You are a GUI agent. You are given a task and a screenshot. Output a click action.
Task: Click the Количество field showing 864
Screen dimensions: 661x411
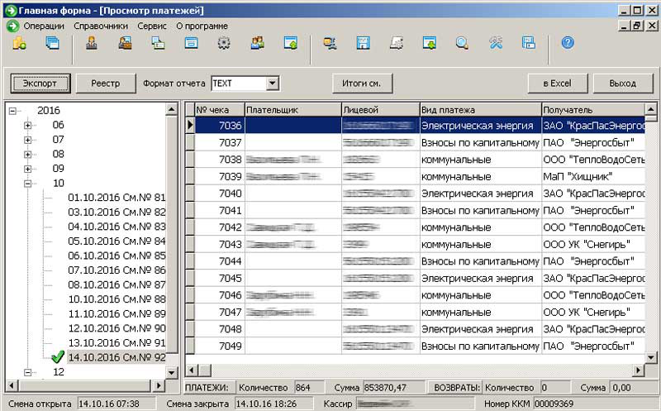pyautogui.click(x=309, y=387)
